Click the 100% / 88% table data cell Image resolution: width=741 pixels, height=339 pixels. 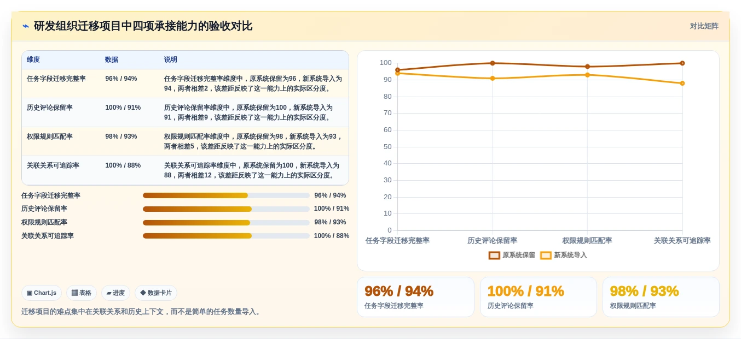click(x=123, y=165)
